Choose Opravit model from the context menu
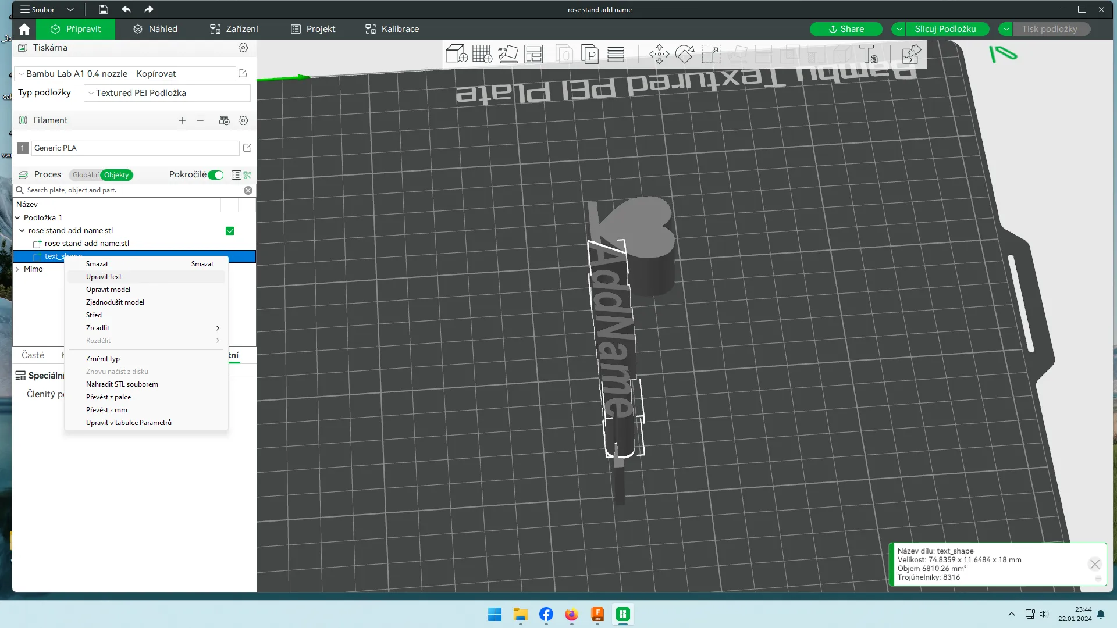The height and width of the screenshot is (628, 1117). click(x=145, y=290)
